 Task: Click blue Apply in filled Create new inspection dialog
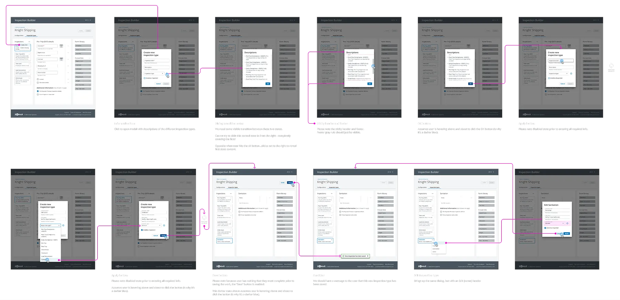pos(163,235)
